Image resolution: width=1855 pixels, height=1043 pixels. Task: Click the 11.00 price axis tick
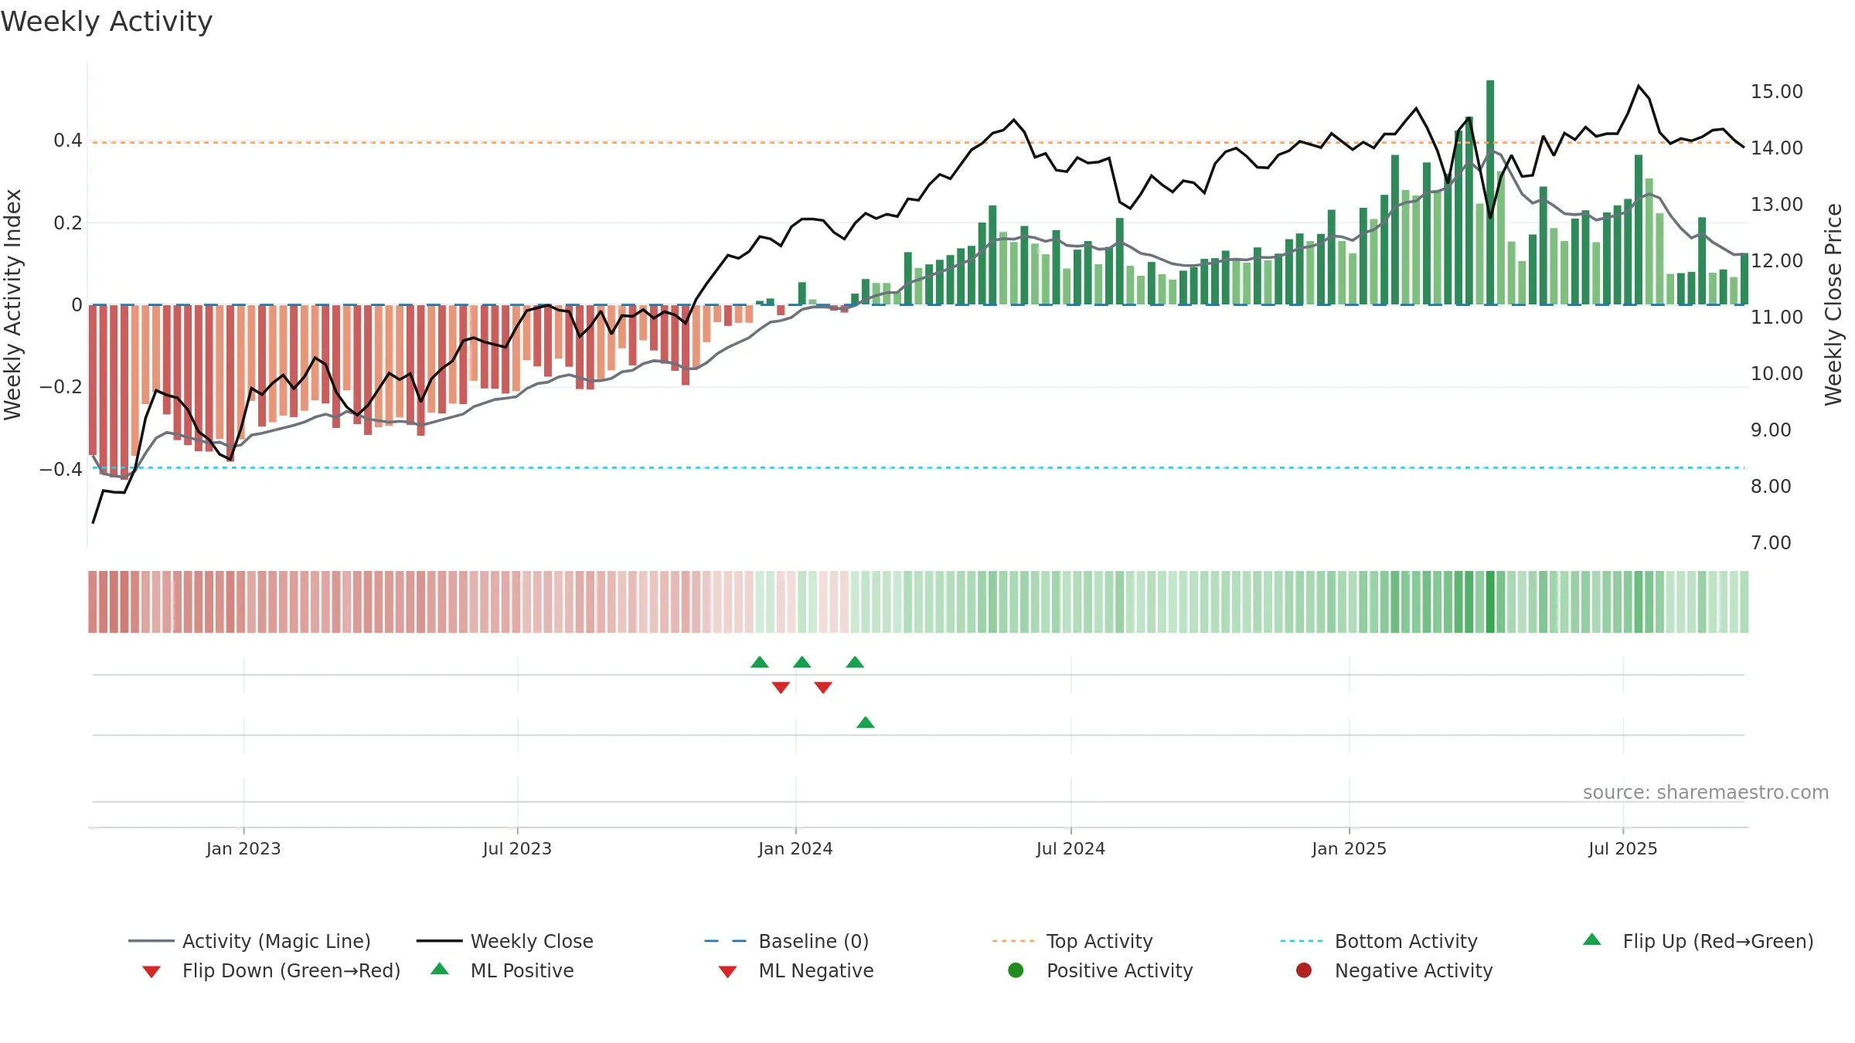point(1776,317)
